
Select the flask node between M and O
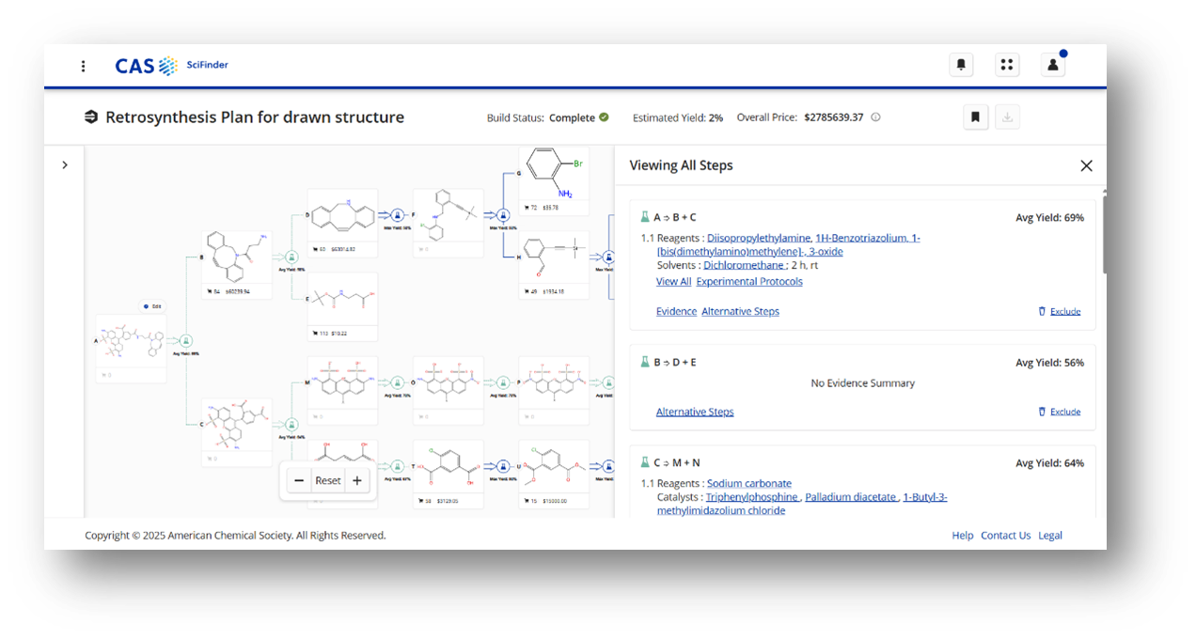397,382
